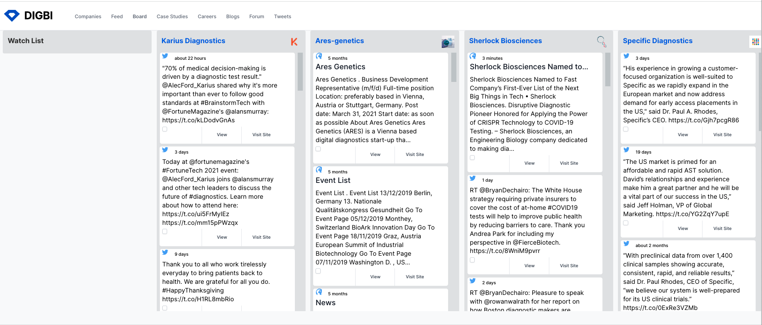Screen dimensions: 762x325
Task: Check the box on Karius HappyThanksgiving post
Action: click(x=165, y=308)
